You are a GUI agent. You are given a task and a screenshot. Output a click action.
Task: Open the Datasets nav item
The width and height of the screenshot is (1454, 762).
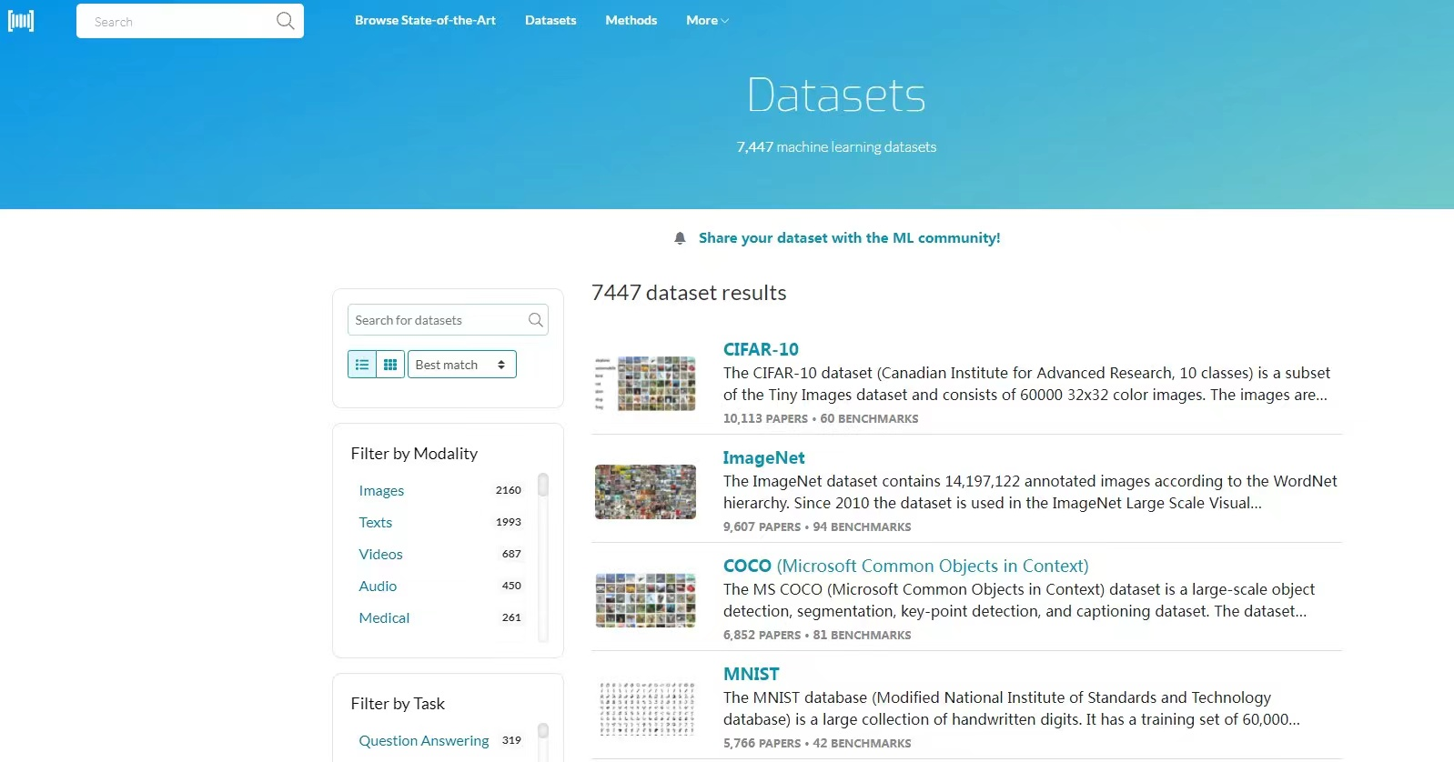(550, 20)
